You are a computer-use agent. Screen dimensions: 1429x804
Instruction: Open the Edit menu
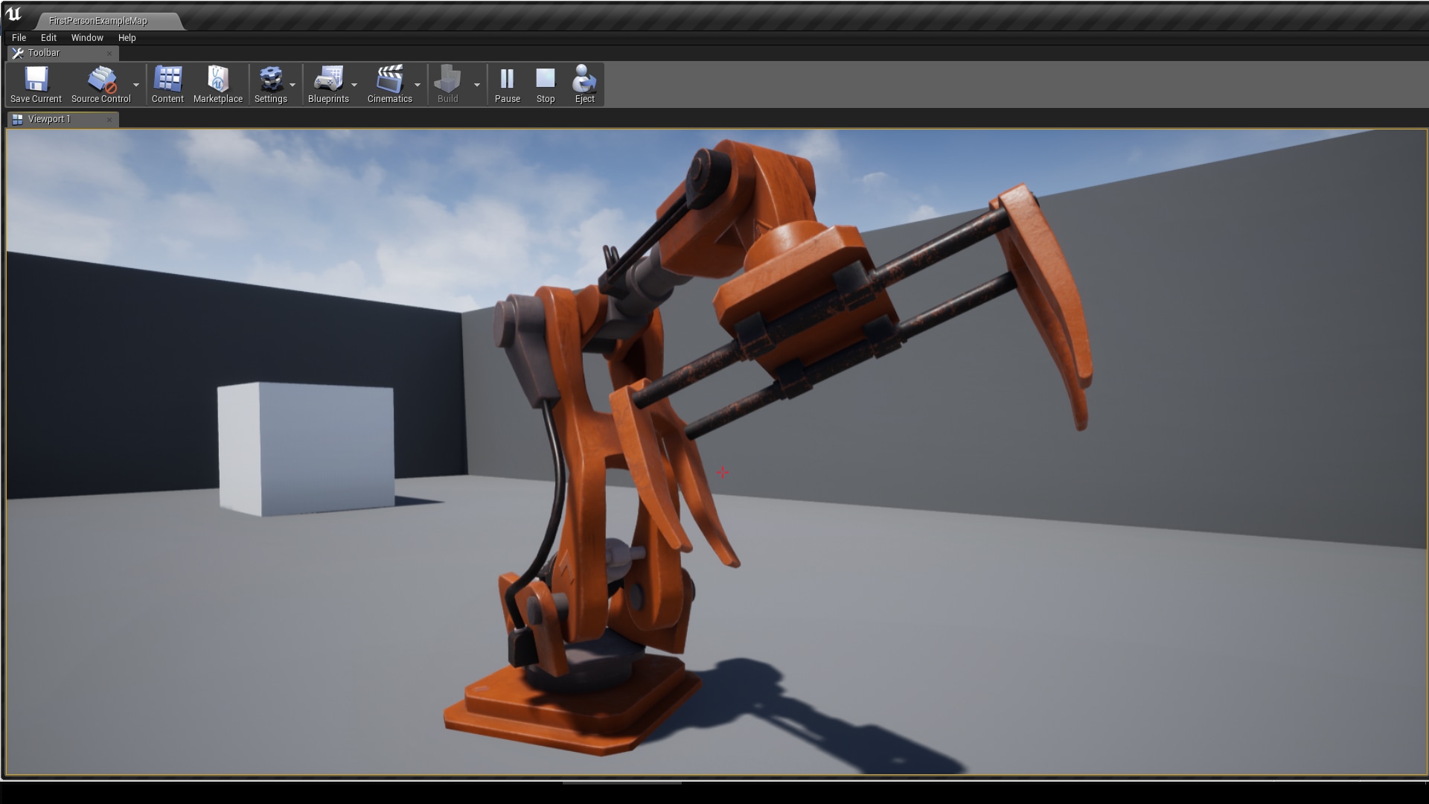point(48,37)
